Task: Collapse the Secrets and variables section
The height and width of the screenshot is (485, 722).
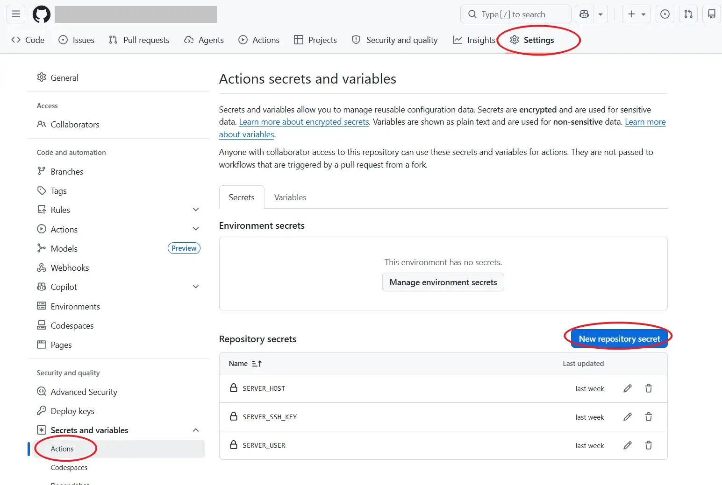Action: [196, 430]
